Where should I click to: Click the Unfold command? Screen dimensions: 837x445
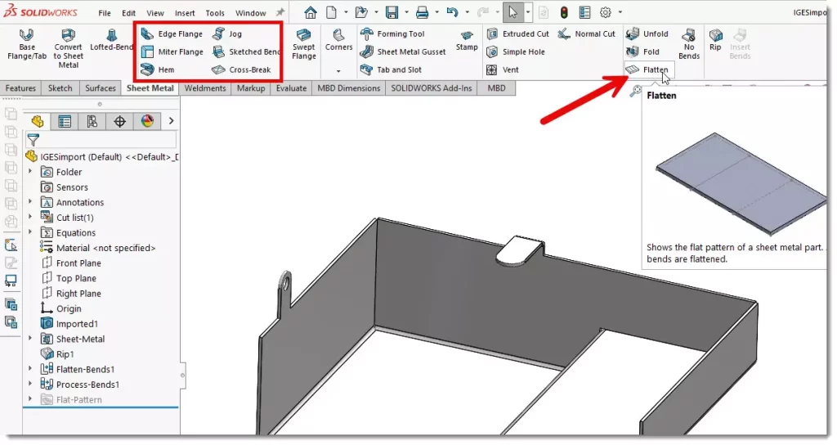coord(647,34)
